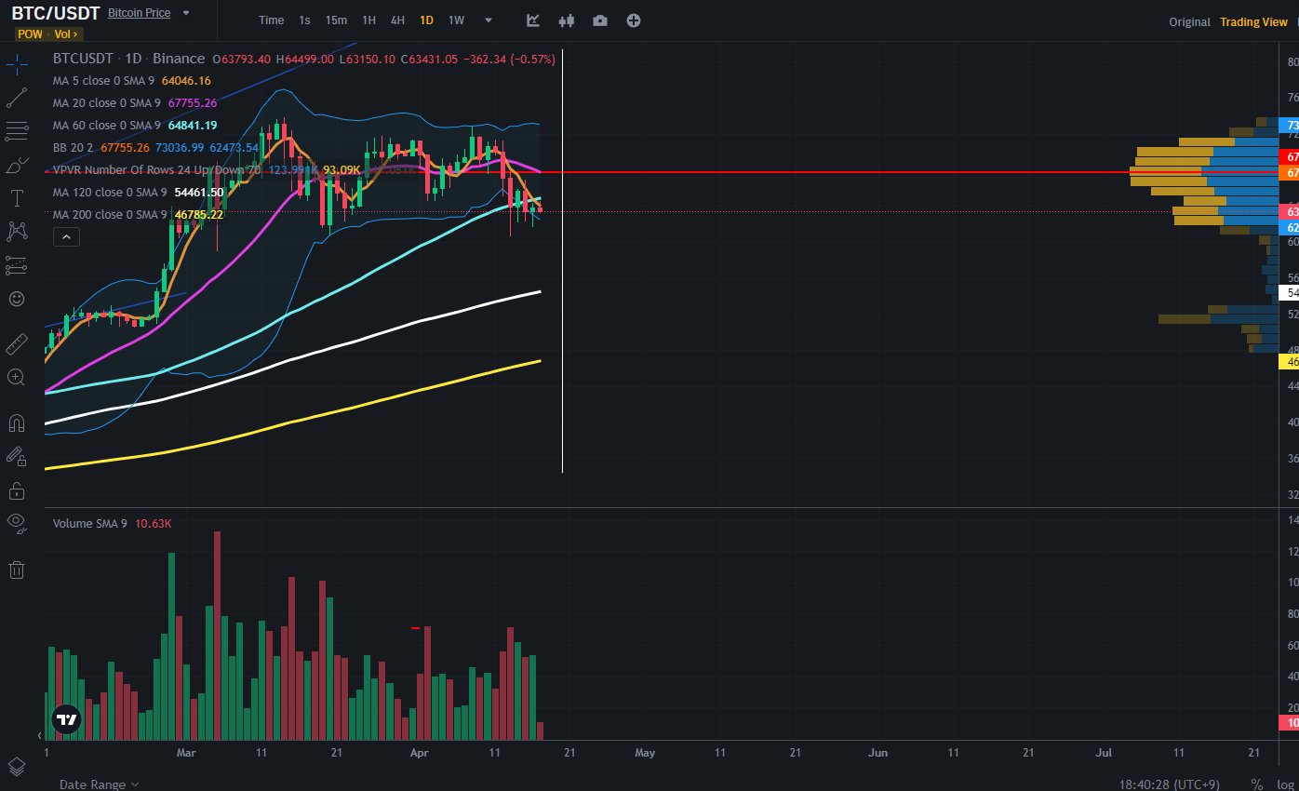Expand the BTC/USDT pair dropdown arrow
Image resolution: width=1299 pixels, height=791 pixels.
click(186, 14)
